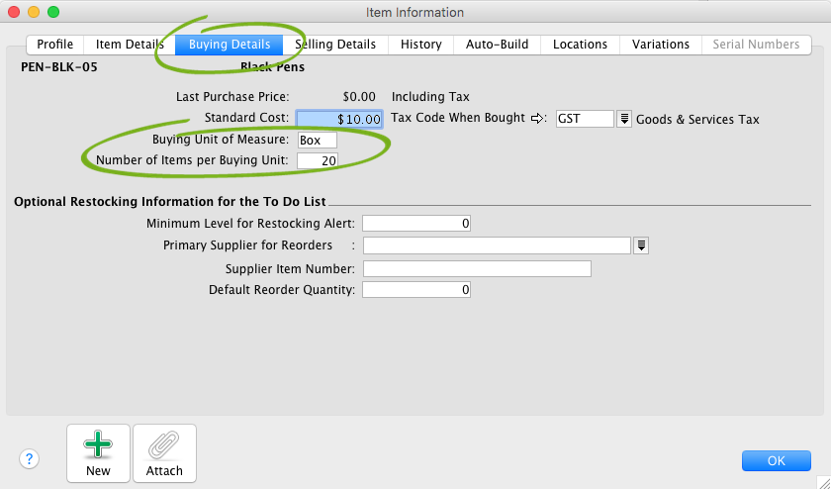831x489 pixels.
Task: Open the tax code dropdown list
Action: click(624, 119)
